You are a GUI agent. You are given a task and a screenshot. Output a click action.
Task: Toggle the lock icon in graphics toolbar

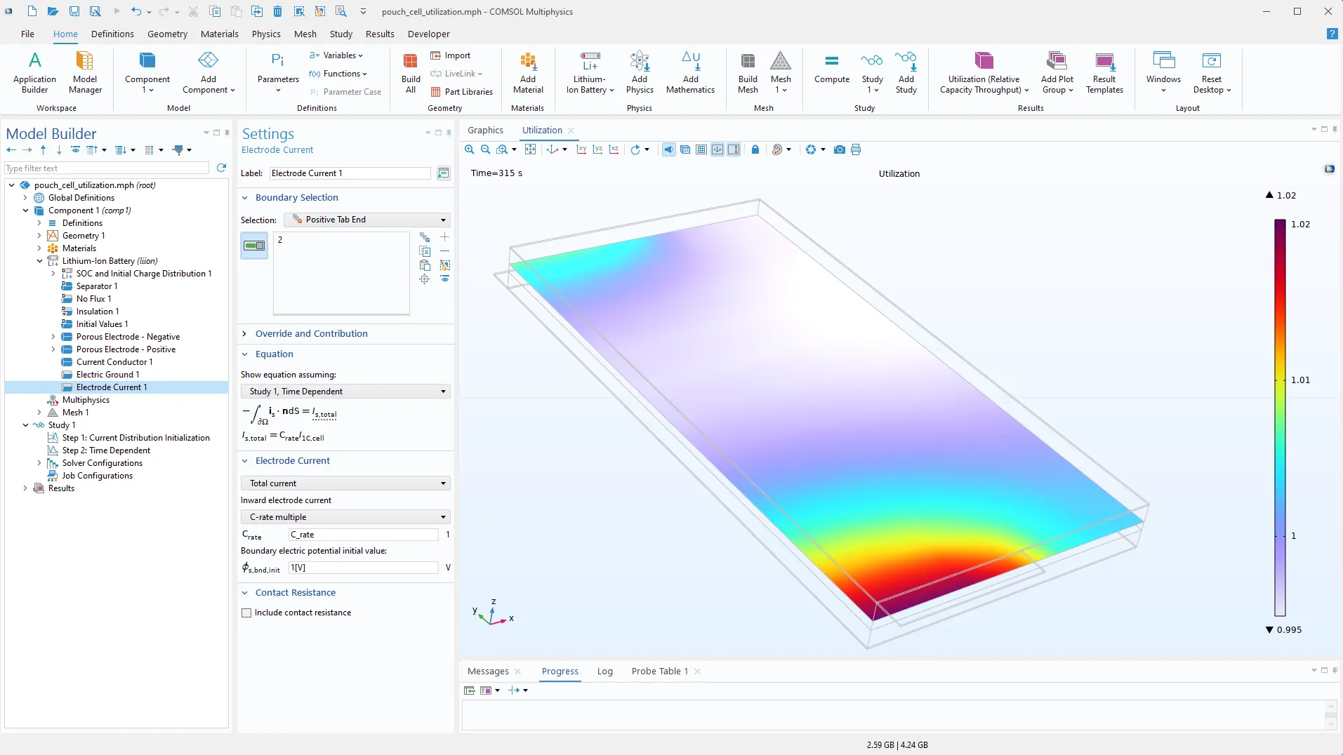click(755, 149)
